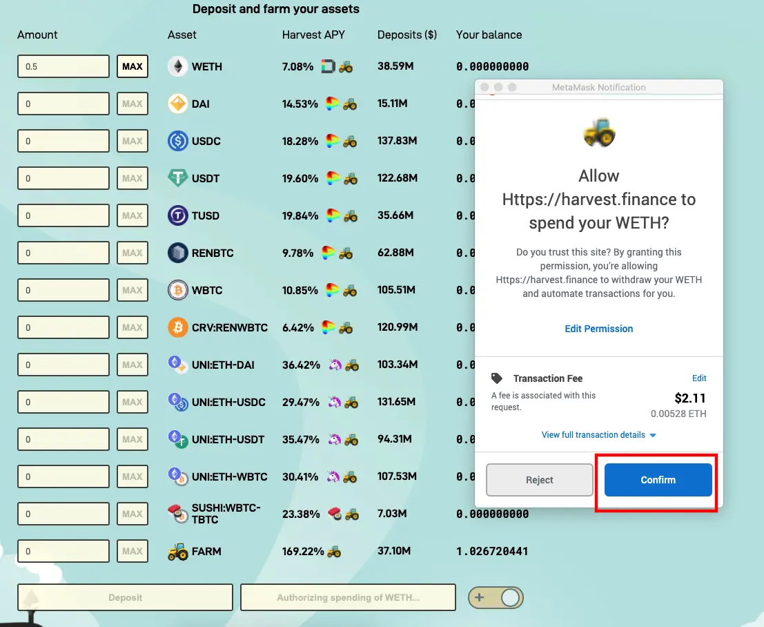Image resolution: width=764 pixels, height=627 pixels.
Task: Click the MAX button in the DAI row
Action: 133,104
